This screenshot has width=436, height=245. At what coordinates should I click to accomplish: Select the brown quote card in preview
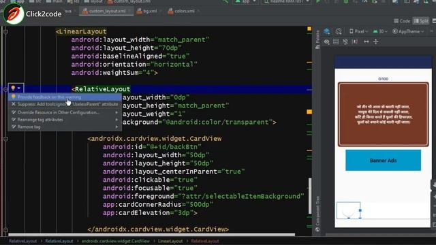383,114
